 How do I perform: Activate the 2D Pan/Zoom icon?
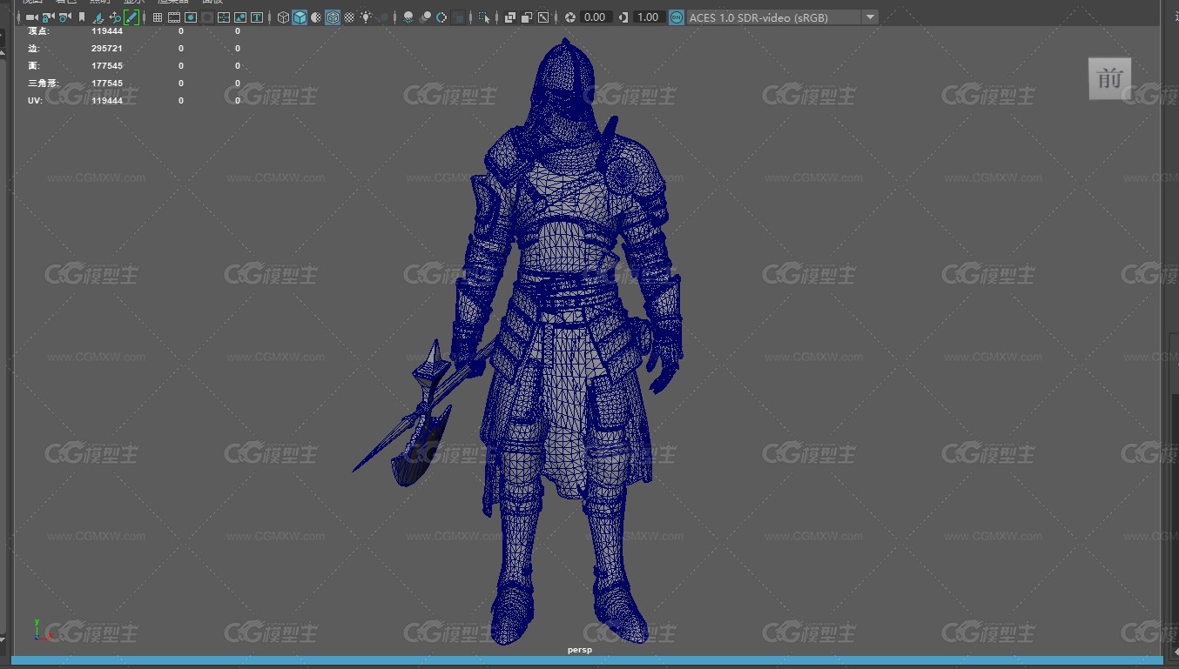pyautogui.click(x=115, y=17)
